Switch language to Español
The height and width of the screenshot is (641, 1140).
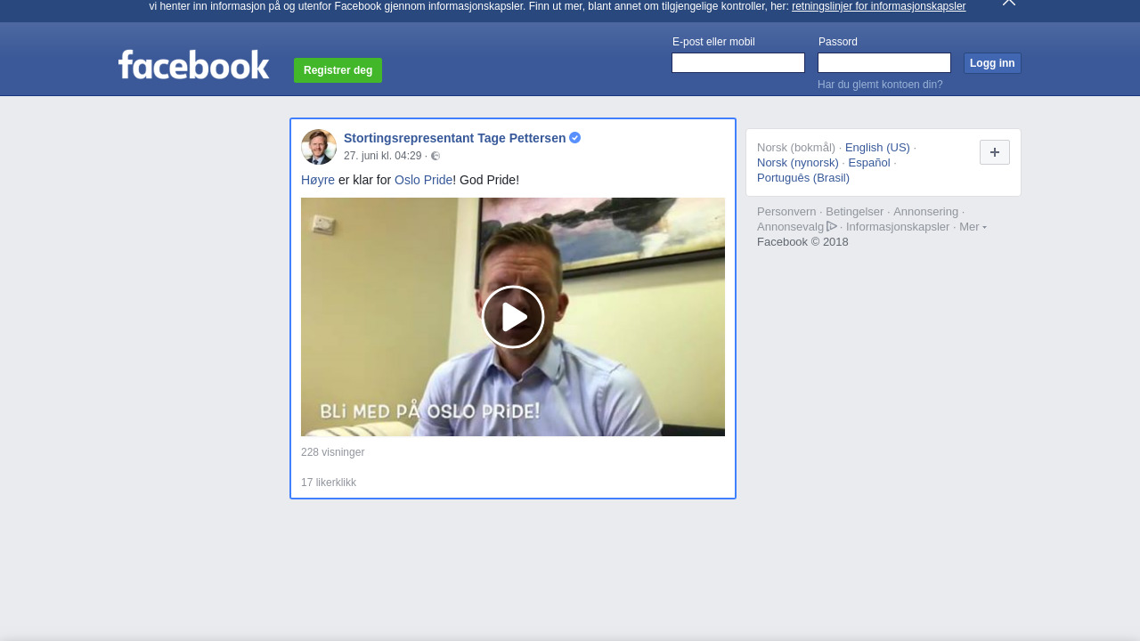[869, 163]
